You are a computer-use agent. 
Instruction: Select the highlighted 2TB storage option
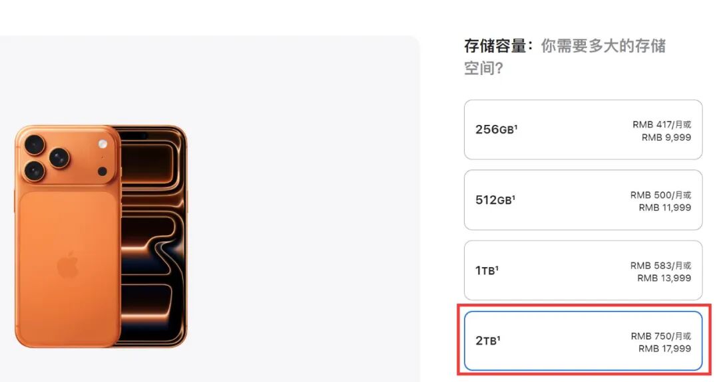coord(583,341)
